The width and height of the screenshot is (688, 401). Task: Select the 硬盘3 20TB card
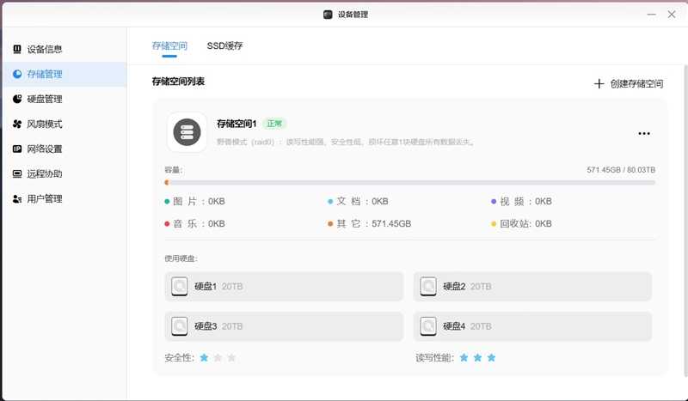[284, 326]
